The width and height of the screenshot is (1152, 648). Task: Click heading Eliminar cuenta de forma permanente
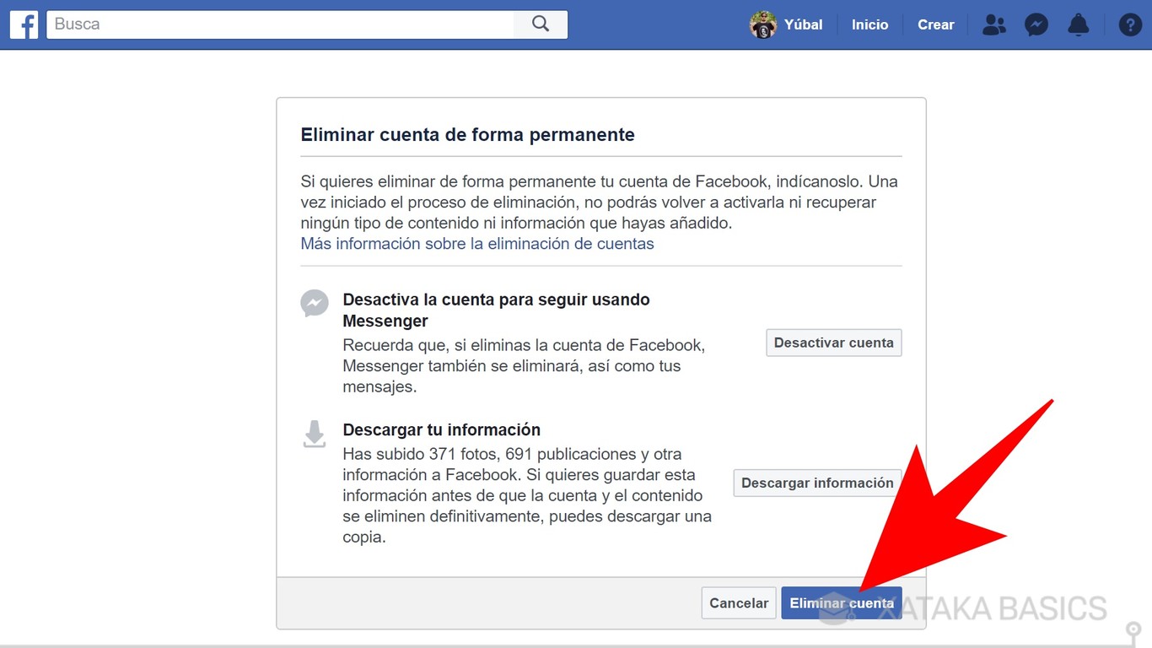click(468, 135)
